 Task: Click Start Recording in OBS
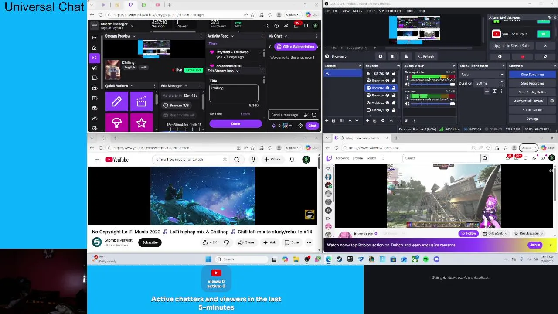coord(532,83)
